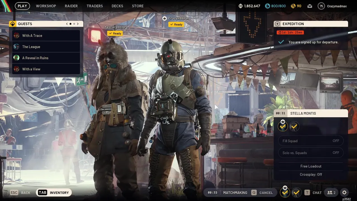Go to next quests page arrow
The width and height of the screenshot is (357, 201).
[78, 24]
